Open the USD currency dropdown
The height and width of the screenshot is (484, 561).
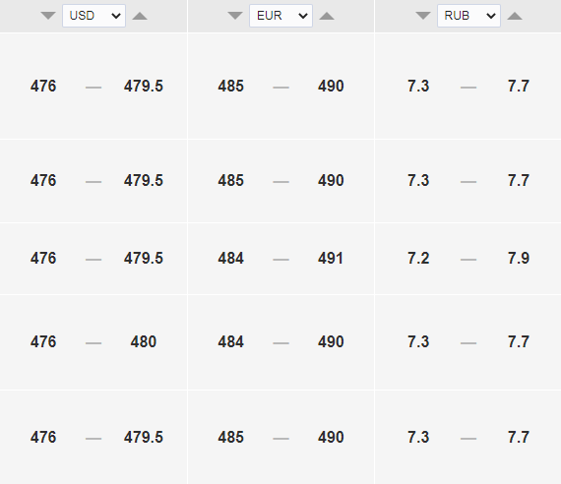click(x=93, y=16)
